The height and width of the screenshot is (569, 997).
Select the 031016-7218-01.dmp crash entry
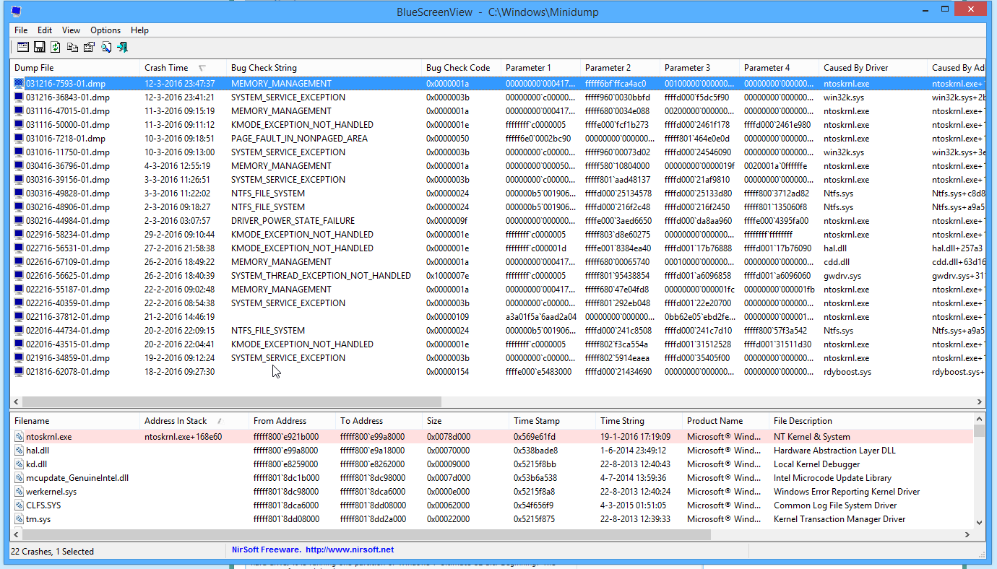coord(66,139)
